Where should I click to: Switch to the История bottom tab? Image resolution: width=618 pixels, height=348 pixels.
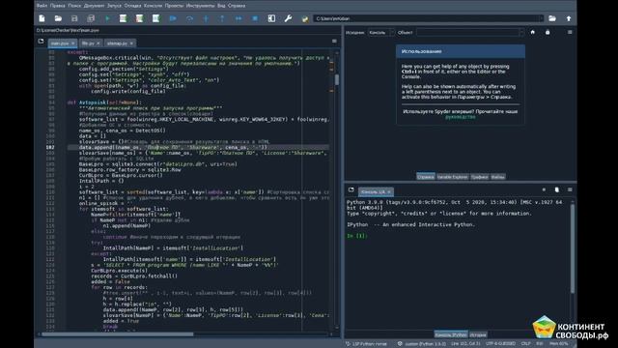tap(478, 334)
